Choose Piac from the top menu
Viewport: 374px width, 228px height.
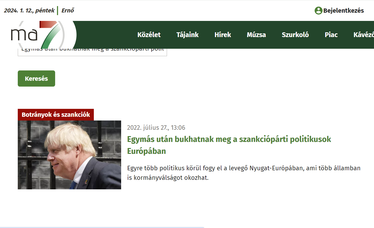coord(331,35)
